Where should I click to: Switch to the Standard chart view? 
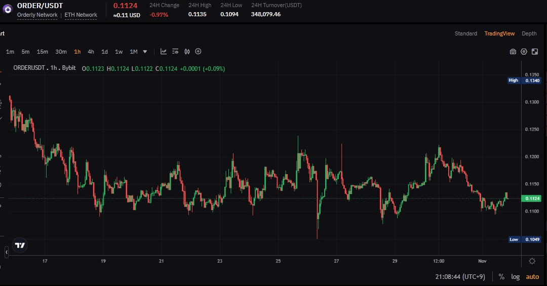click(466, 33)
